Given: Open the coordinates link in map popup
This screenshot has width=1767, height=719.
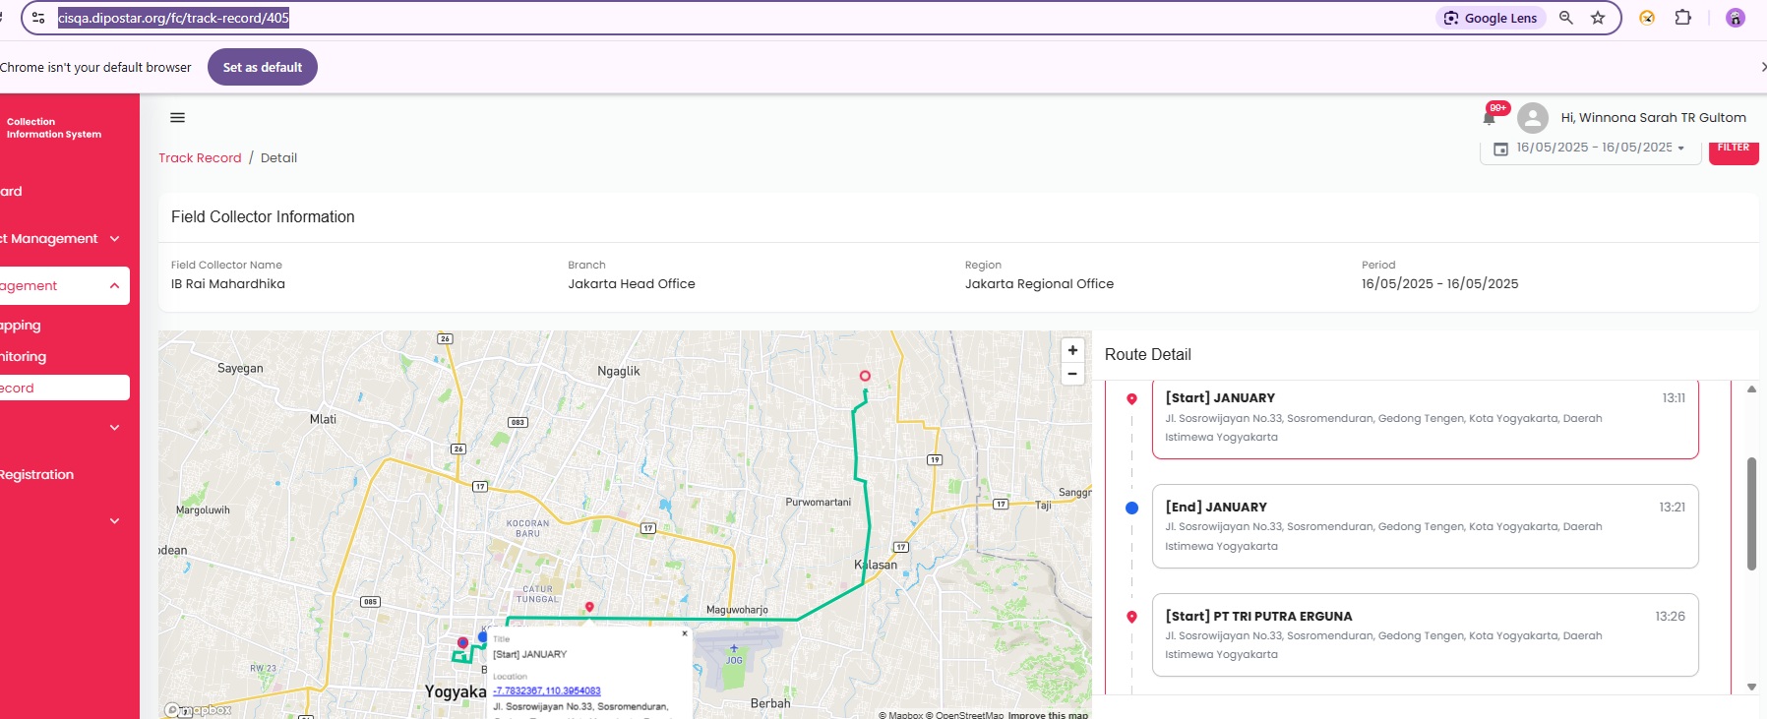Looking at the screenshot, I should click(547, 691).
